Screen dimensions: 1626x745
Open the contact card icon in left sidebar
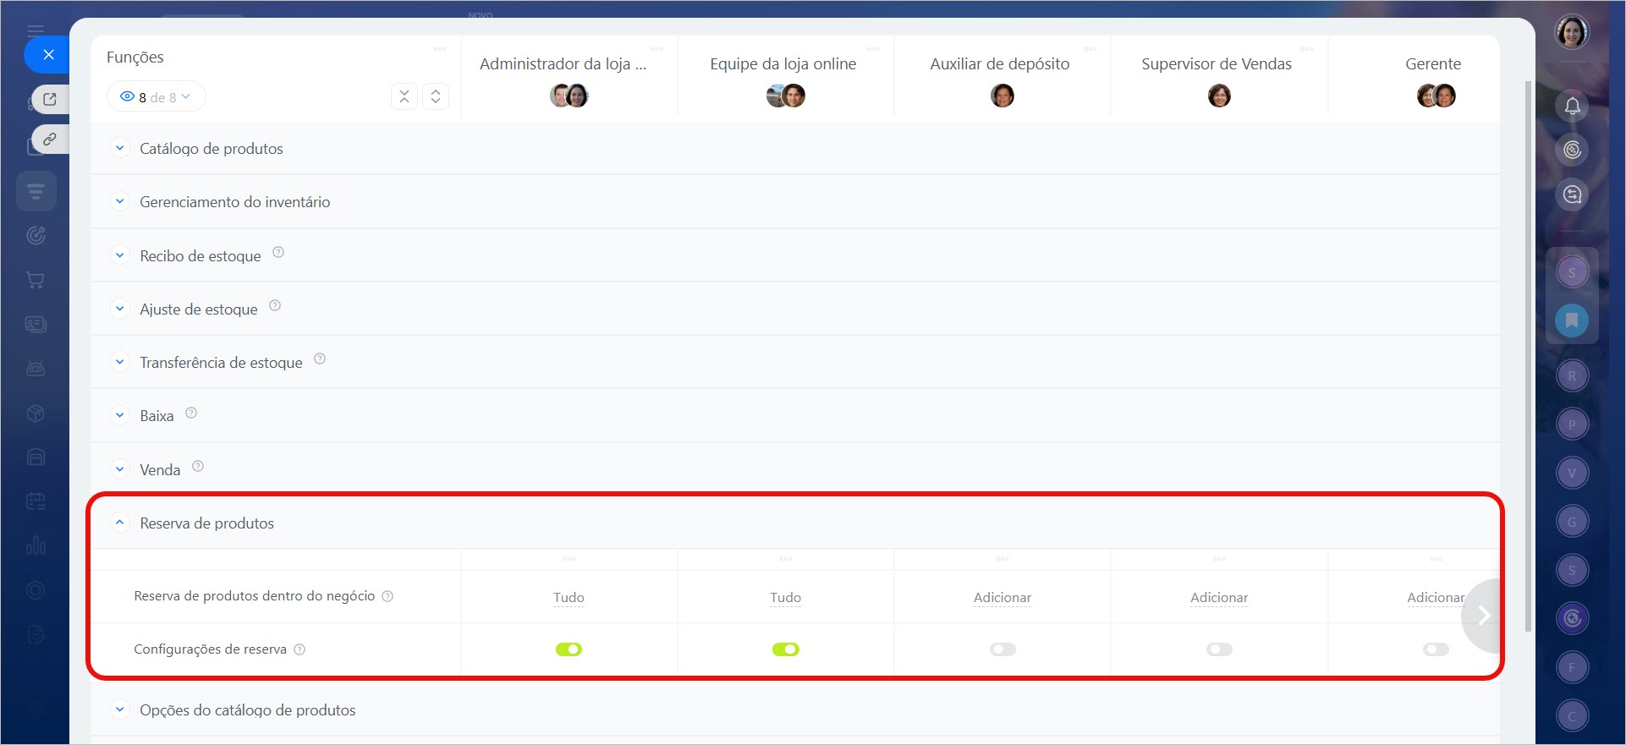point(36,324)
